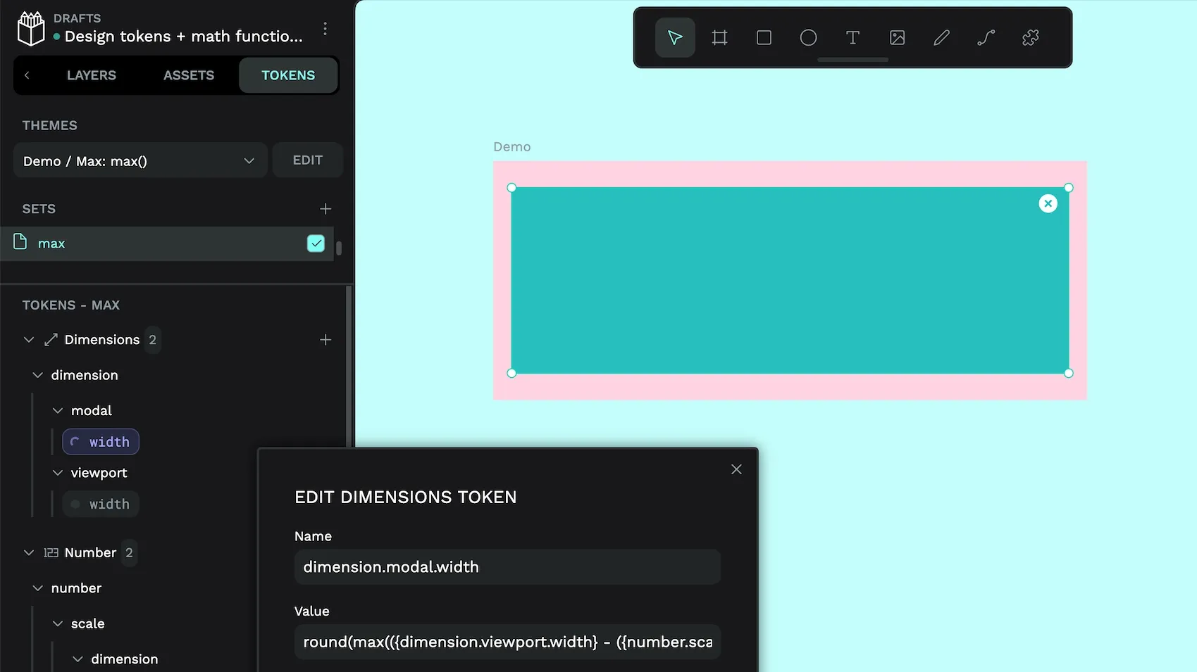Collapse the viewport subgroup
This screenshot has height=672, width=1197.
[x=58, y=473]
